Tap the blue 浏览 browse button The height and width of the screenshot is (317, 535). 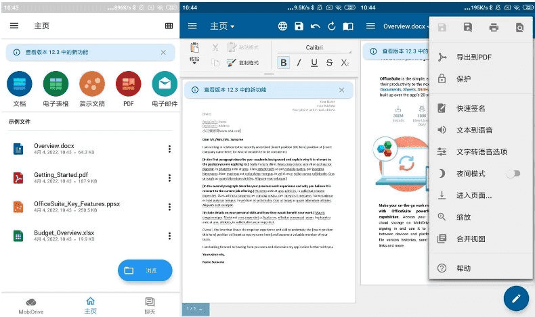click(x=145, y=270)
